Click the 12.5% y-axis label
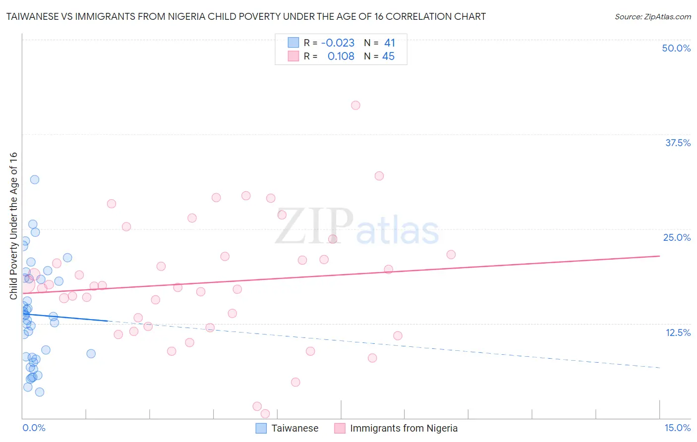 [678, 332]
